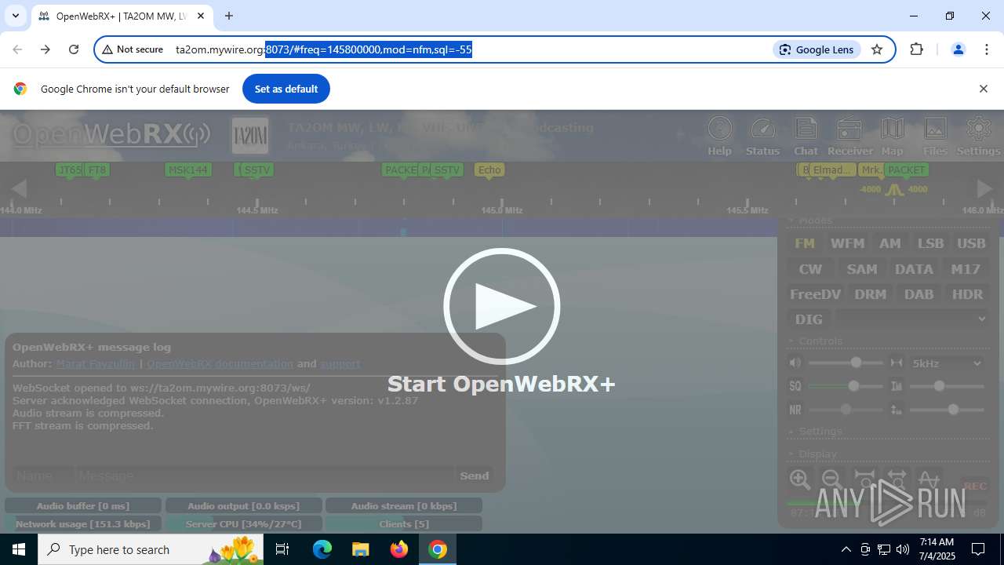
Task: Toggle the REC record button
Action: click(x=974, y=486)
